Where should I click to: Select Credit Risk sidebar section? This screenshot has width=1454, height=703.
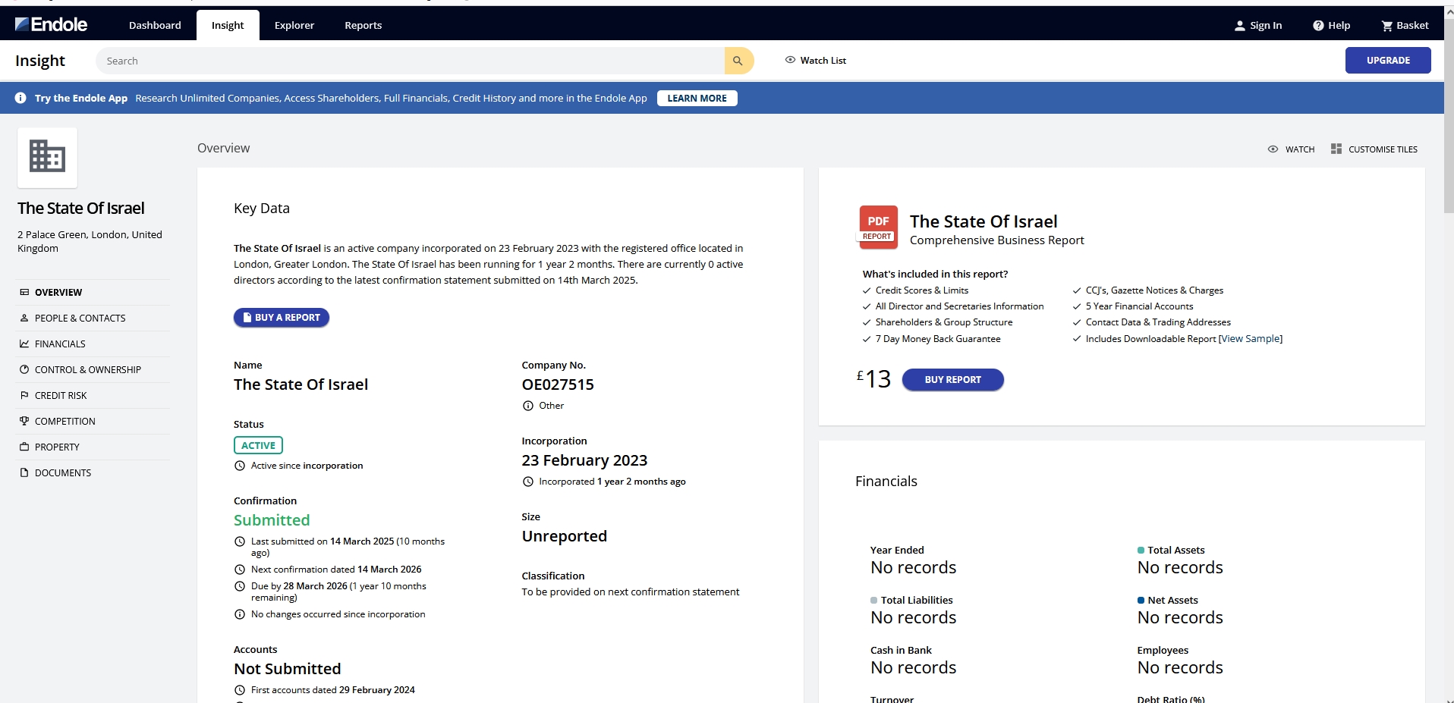61,395
